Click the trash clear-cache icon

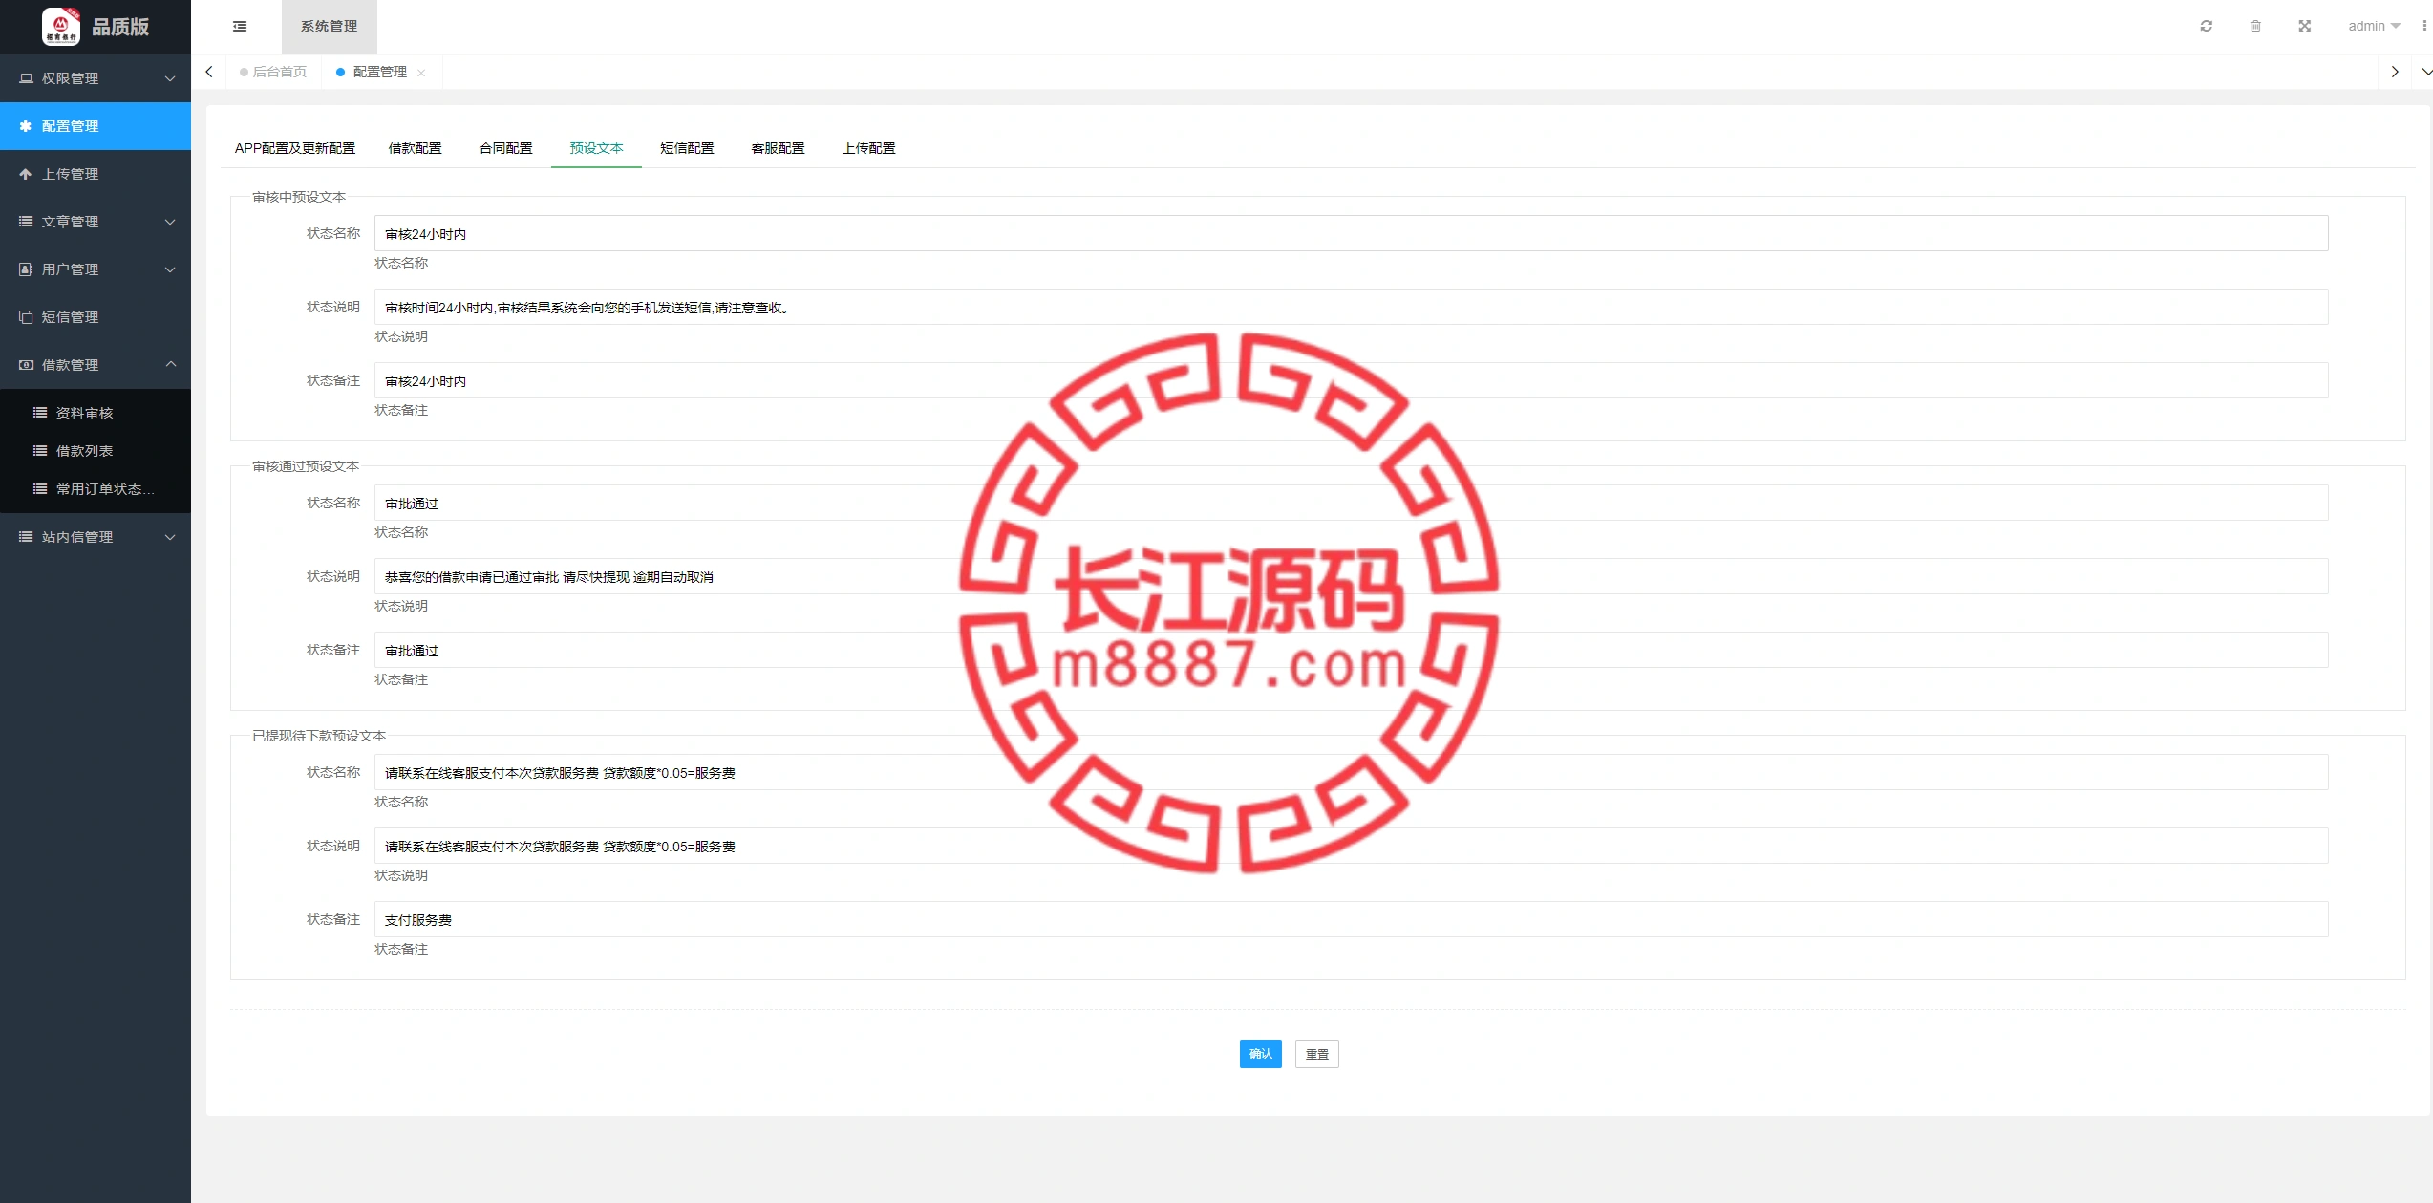(x=2255, y=27)
